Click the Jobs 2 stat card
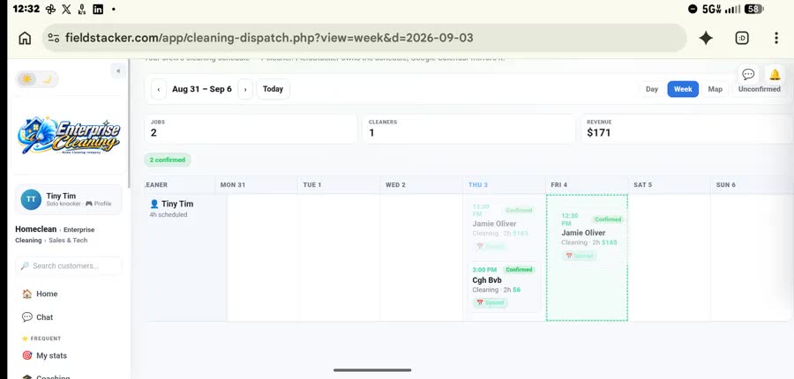 point(251,129)
